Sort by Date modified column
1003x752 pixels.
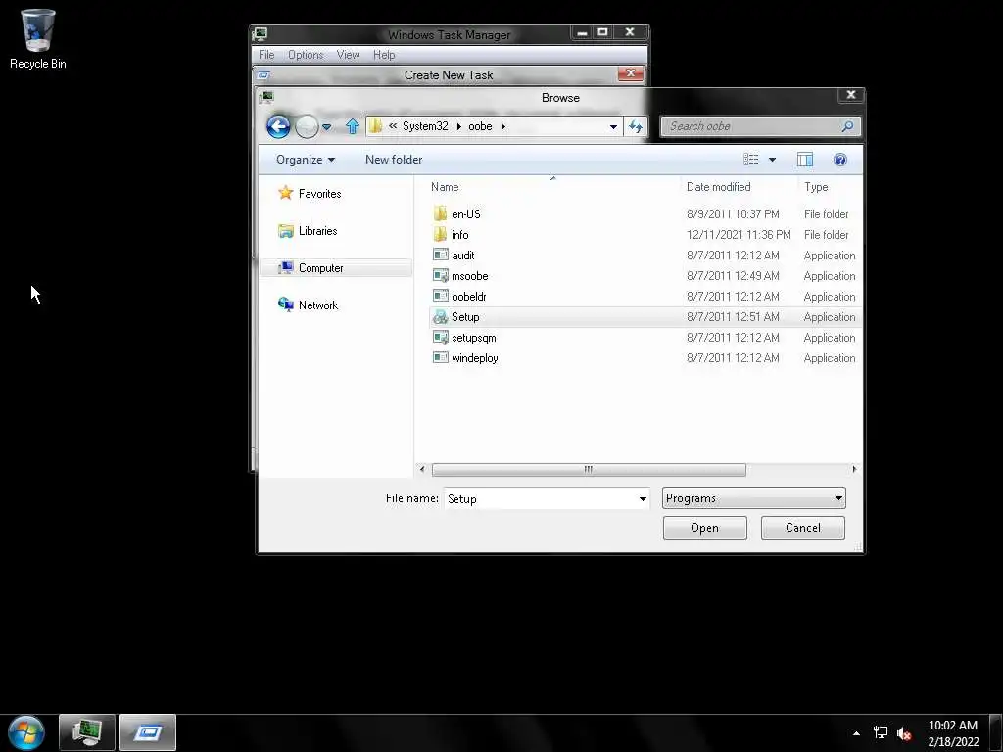click(x=718, y=187)
